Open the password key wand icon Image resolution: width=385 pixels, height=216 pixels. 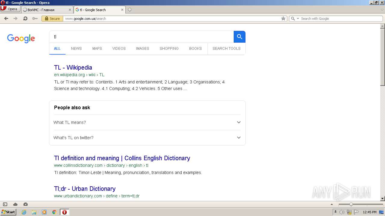(x=35, y=19)
